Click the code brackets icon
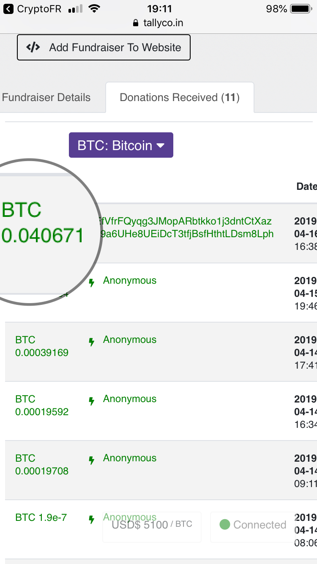This screenshot has width=317, height=564. tap(33, 47)
